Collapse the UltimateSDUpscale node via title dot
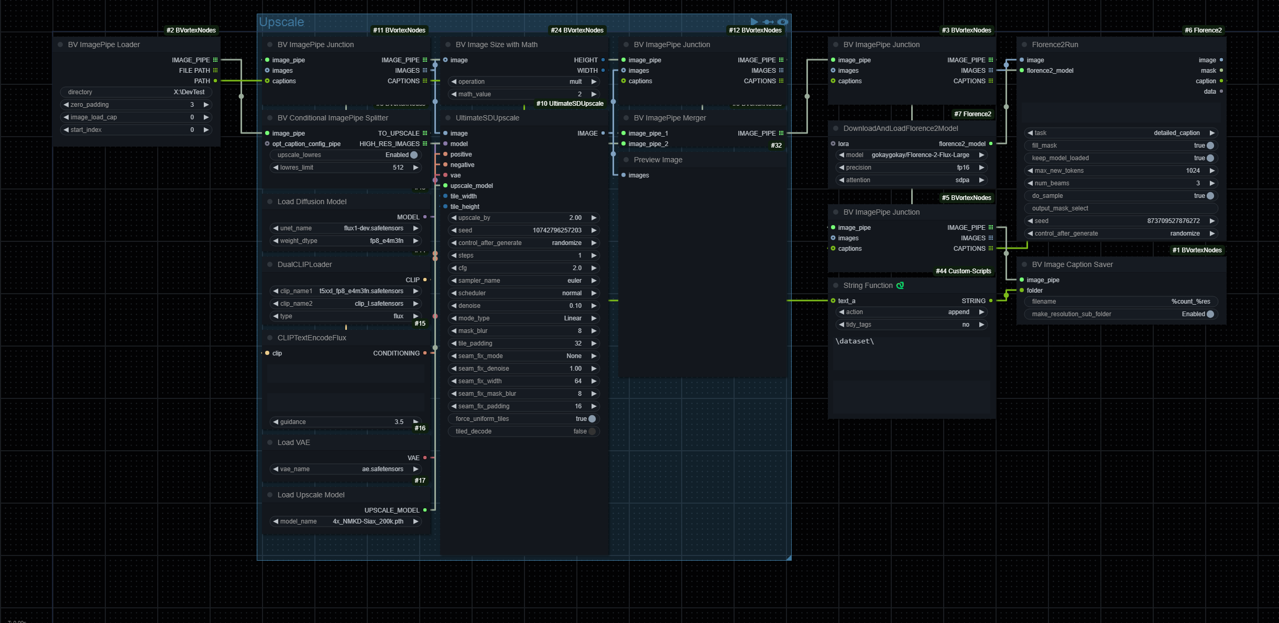Screen dimensions: 1279x623 point(448,118)
